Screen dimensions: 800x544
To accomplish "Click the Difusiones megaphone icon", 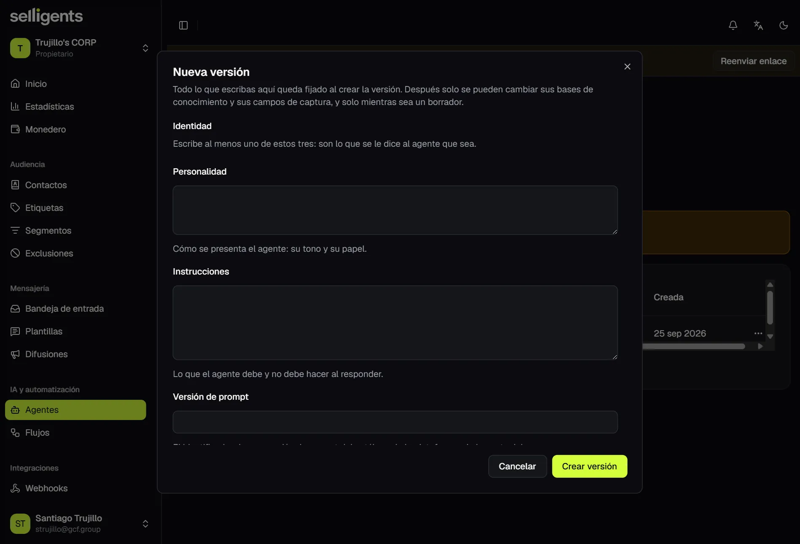I will pos(15,354).
